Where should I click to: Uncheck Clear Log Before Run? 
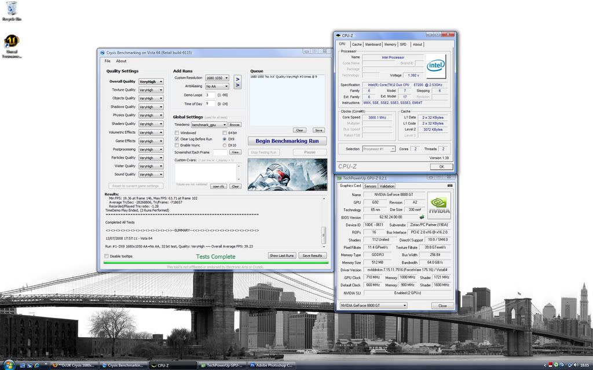pyautogui.click(x=177, y=139)
